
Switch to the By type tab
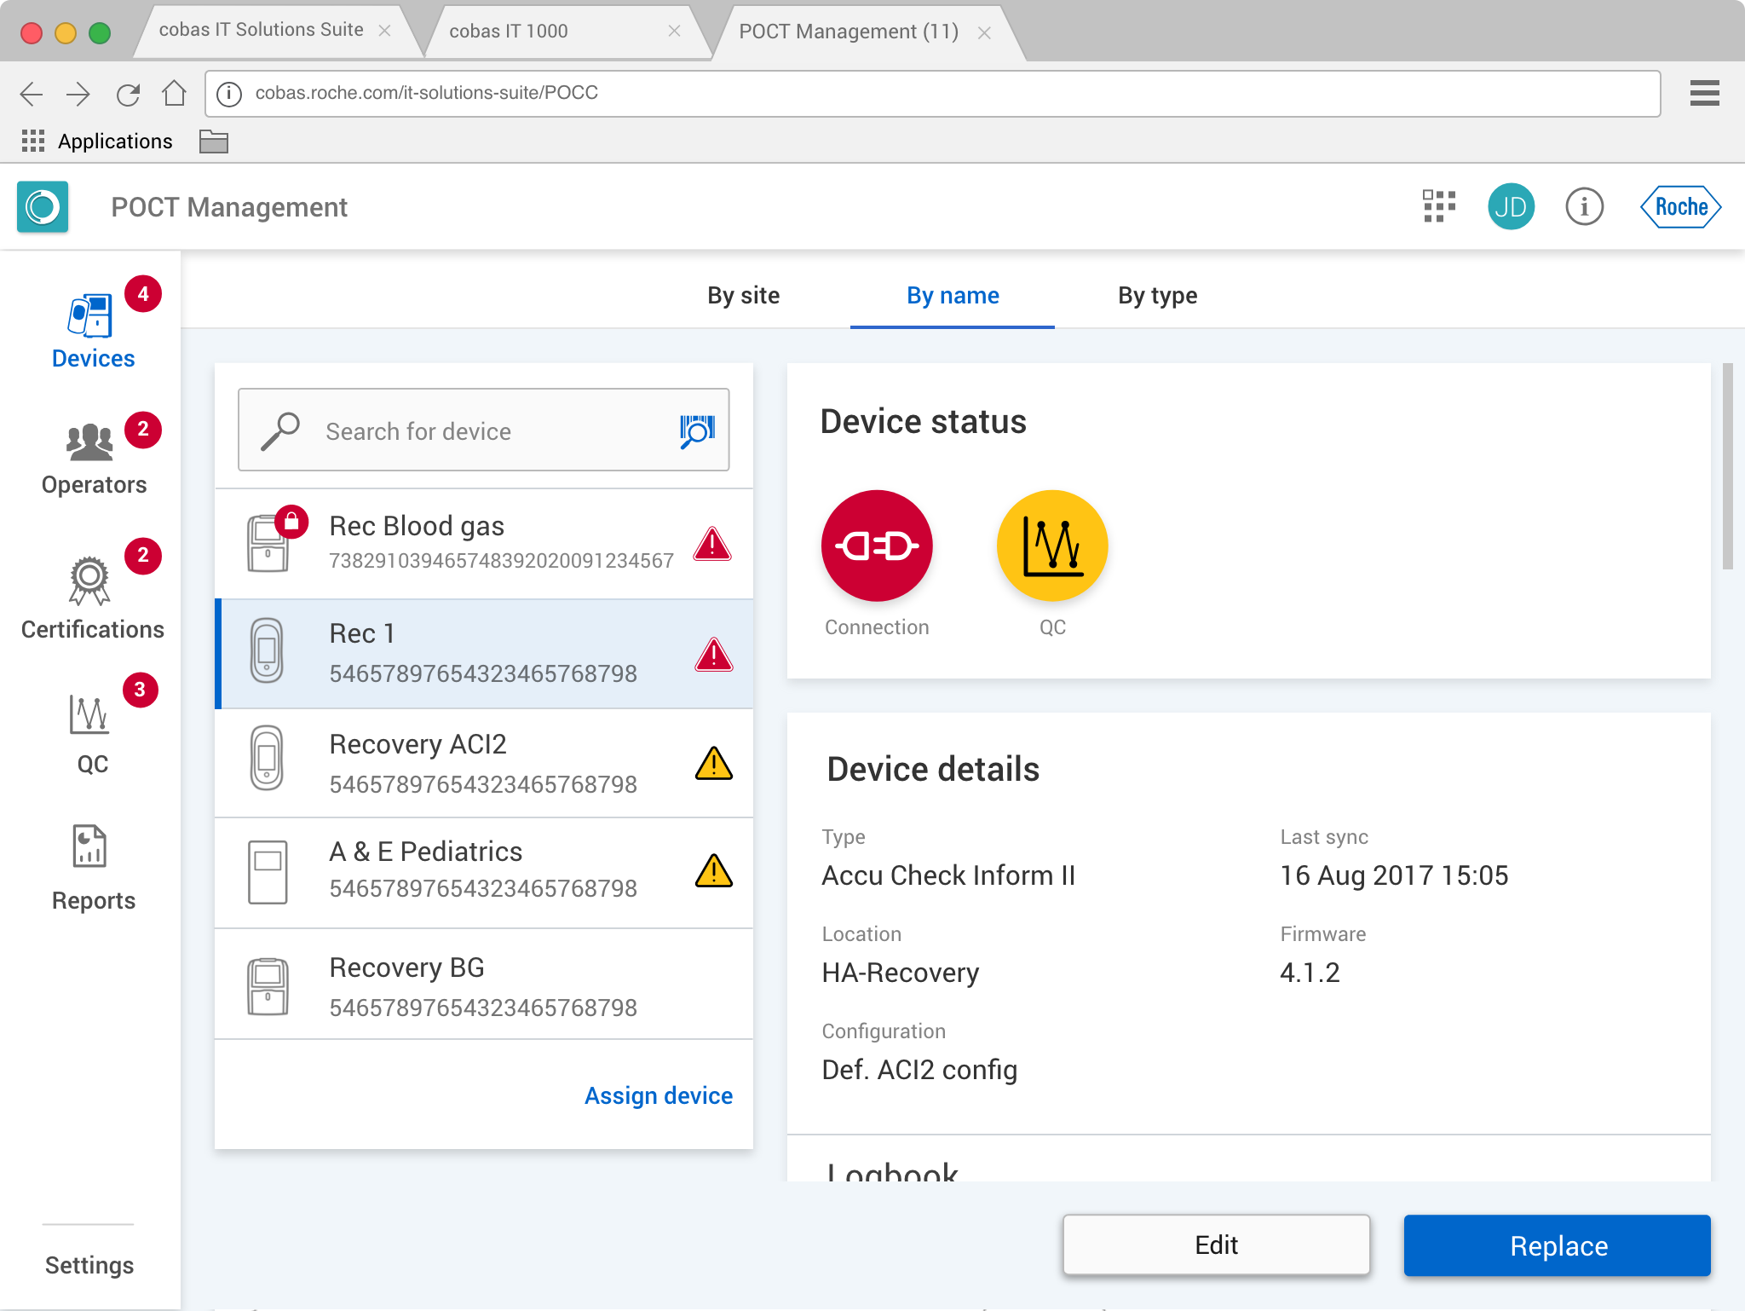point(1157,296)
